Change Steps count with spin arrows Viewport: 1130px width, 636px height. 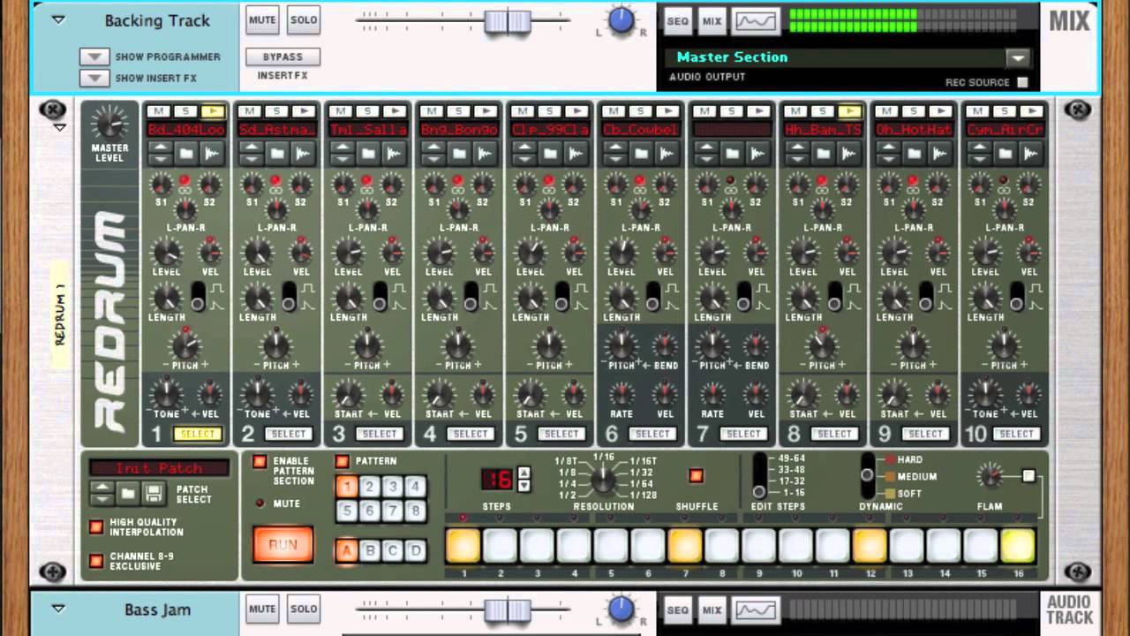point(524,479)
